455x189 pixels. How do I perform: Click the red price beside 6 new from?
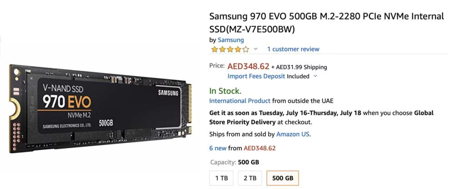259,148
